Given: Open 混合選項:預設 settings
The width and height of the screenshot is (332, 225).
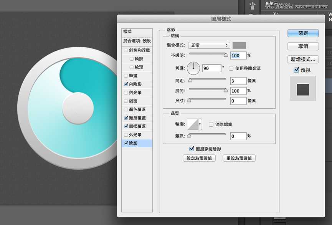Looking at the screenshot, I should tap(137, 41).
